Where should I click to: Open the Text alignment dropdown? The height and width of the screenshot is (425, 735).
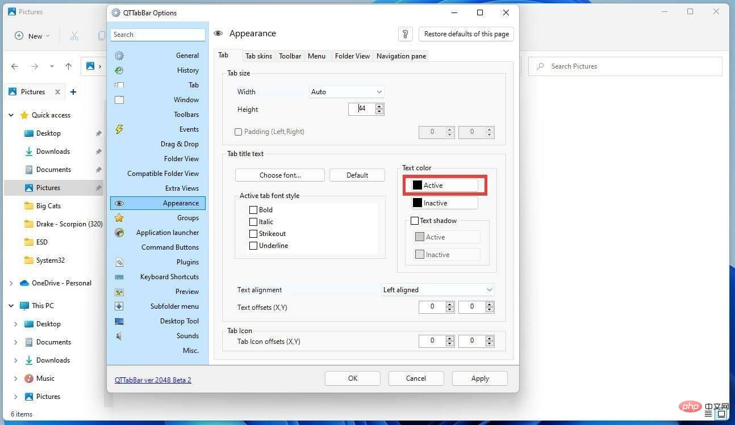click(x=438, y=290)
